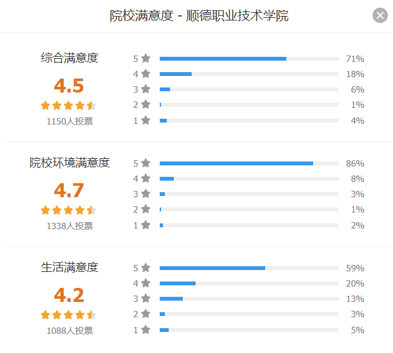This screenshot has height=353, width=393.
Task: Click the 59% progress bar for 生活满意度
Action: (x=249, y=268)
